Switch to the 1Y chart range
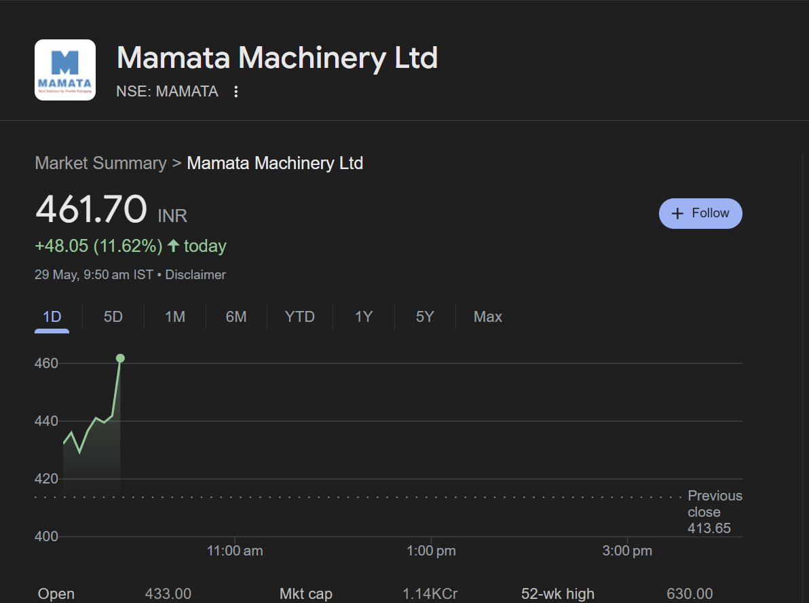 coord(364,316)
